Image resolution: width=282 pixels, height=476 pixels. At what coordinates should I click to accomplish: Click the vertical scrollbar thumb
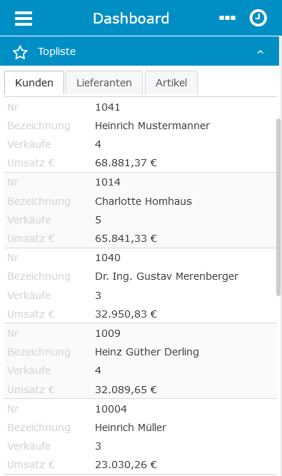278,208
